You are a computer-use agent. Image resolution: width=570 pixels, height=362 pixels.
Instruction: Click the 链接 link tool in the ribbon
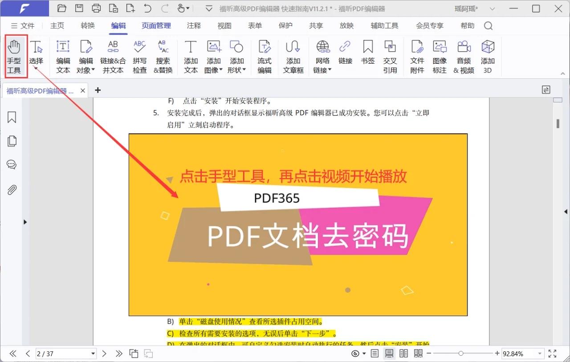click(x=345, y=52)
